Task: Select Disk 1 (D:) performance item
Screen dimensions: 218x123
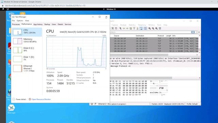Action: [27, 59]
